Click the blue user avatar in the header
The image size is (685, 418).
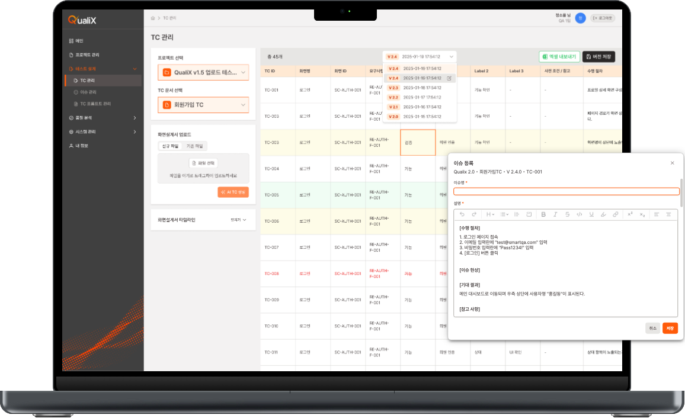tap(580, 18)
